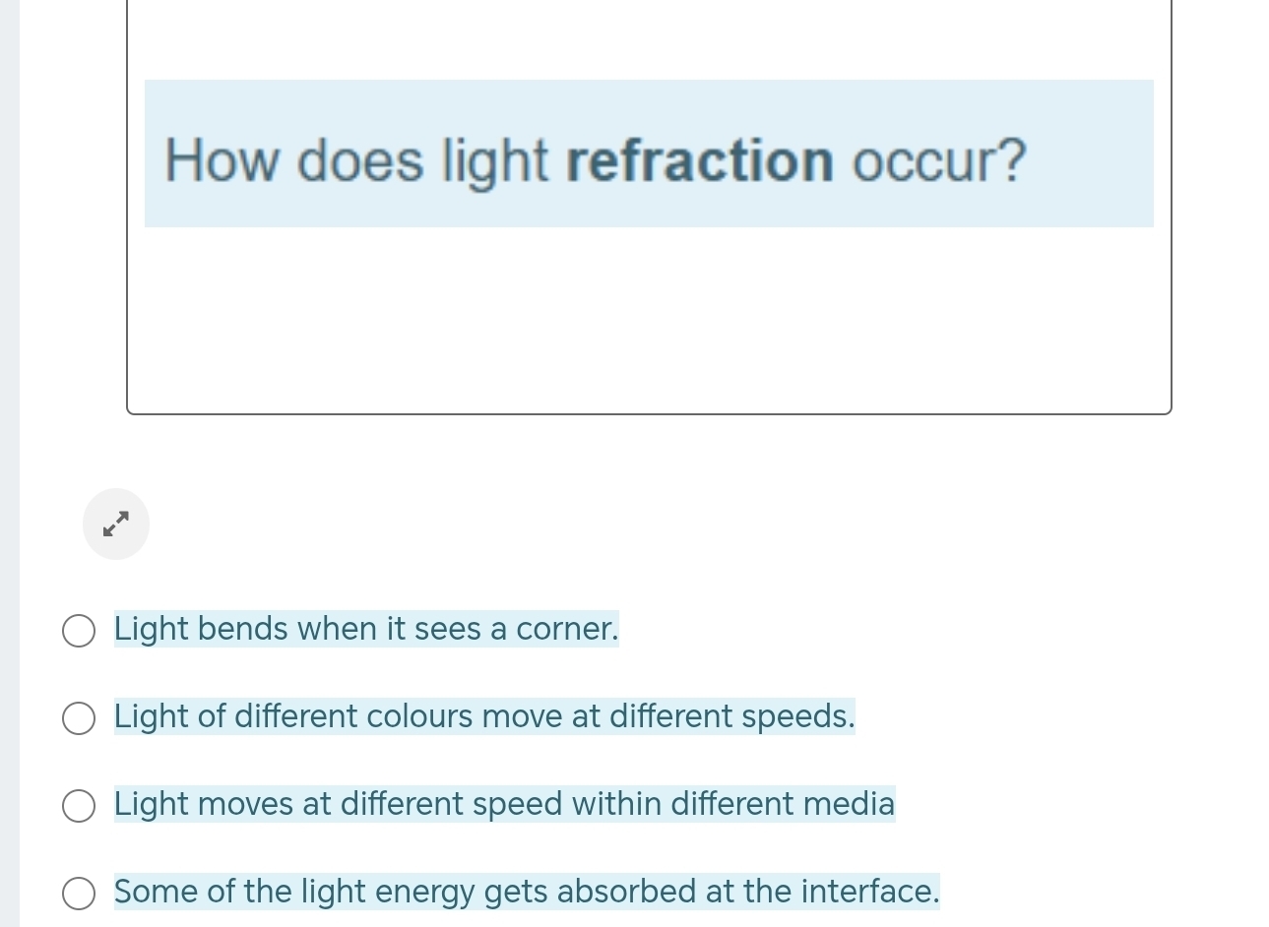The width and height of the screenshot is (1269, 927).
Task: Expand the question image to fullscreen
Action: pyautogui.click(x=116, y=524)
